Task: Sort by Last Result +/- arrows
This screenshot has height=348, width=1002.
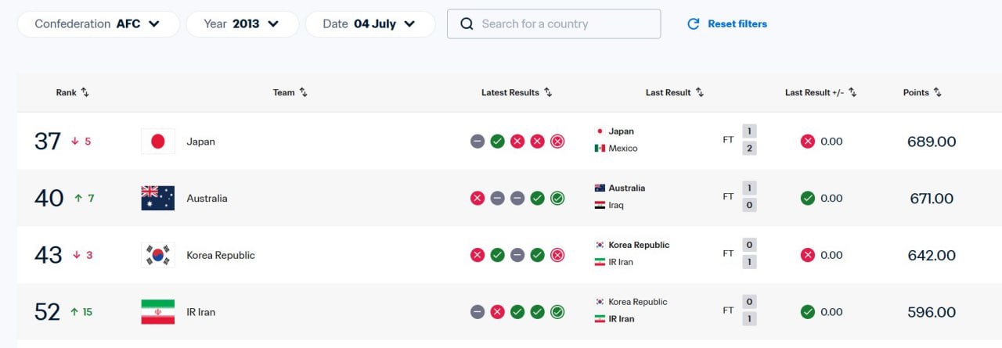Action: pos(852,92)
